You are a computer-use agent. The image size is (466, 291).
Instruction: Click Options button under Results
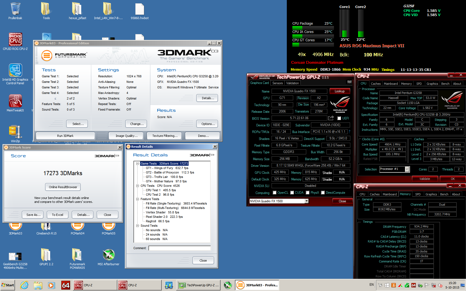[x=207, y=124]
